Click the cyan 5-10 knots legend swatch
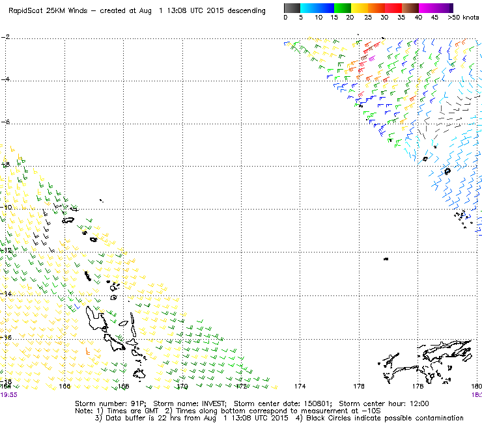Viewport: 482px width, 423px height. 309,8
